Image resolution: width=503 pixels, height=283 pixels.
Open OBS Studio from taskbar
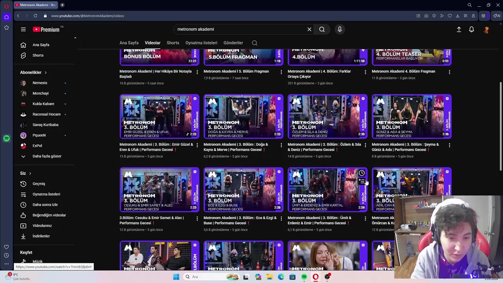(327, 277)
